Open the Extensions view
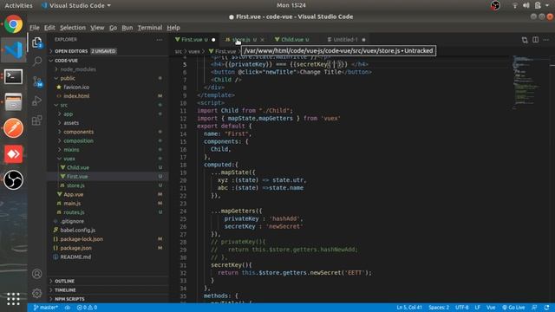The width and height of the screenshot is (555, 312). pyautogui.click(x=36, y=120)
